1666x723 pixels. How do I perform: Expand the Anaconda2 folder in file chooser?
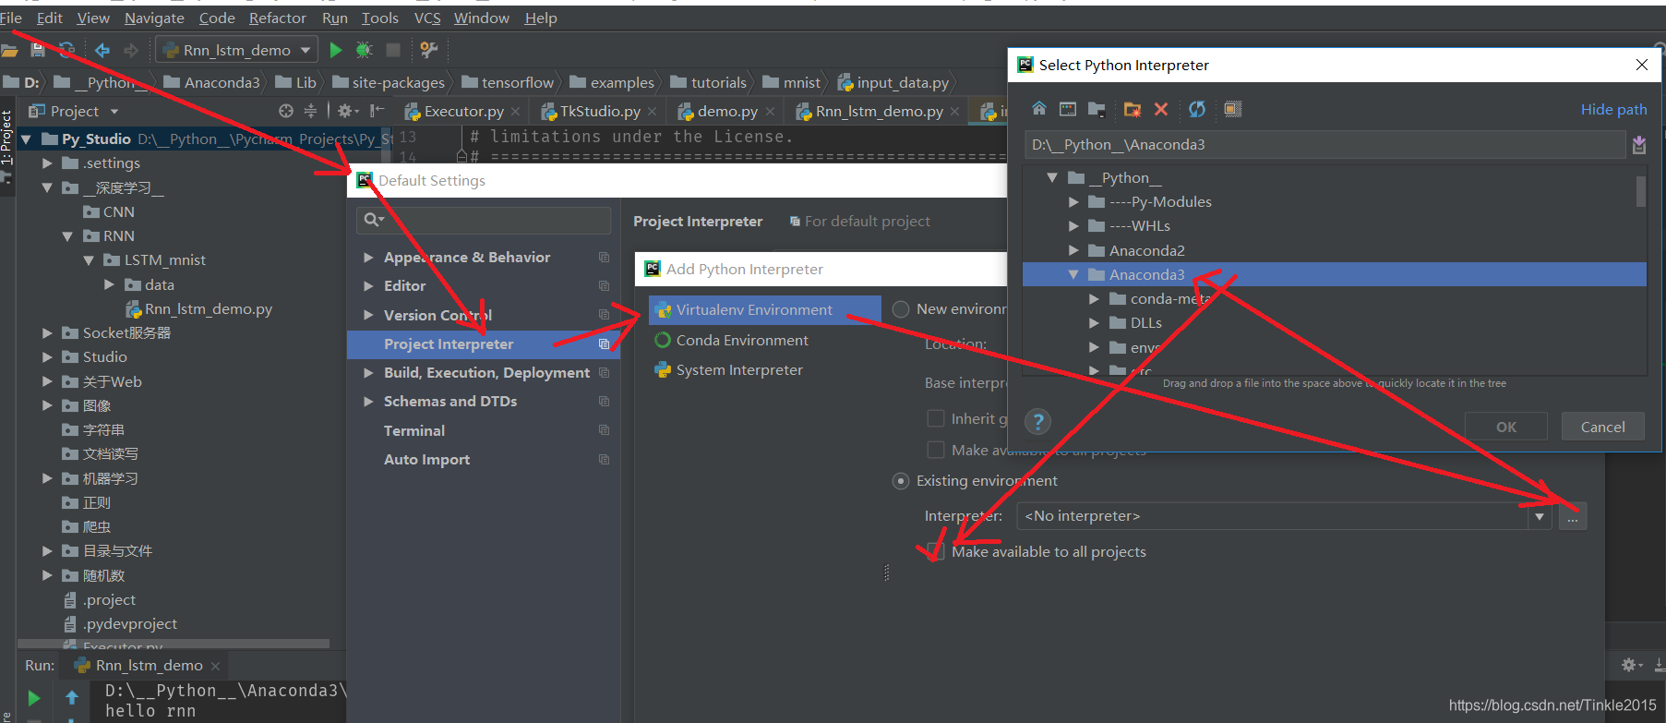1073,250
